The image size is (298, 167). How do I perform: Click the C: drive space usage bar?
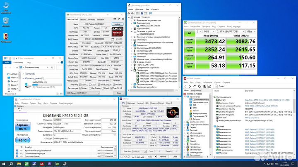[x=47, y=85]
